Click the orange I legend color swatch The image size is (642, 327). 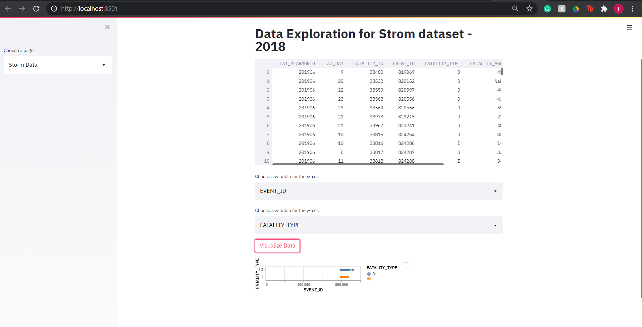[x=369, y=278]
